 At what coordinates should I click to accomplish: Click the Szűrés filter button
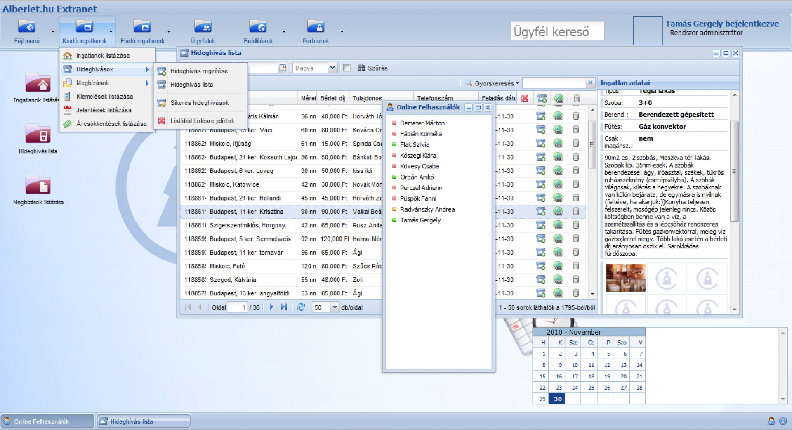(372, 68)
